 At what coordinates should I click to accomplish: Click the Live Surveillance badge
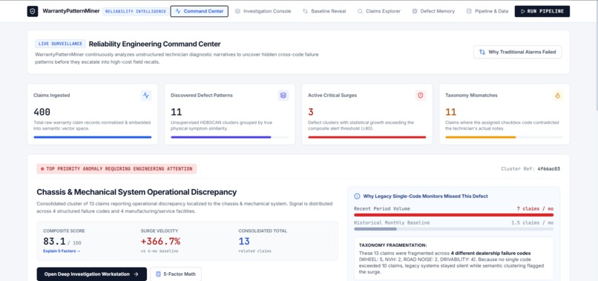[60, 44]
